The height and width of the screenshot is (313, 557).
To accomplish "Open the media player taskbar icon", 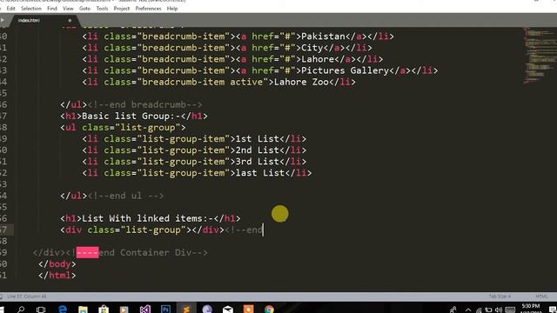I will tap(124, 310).
